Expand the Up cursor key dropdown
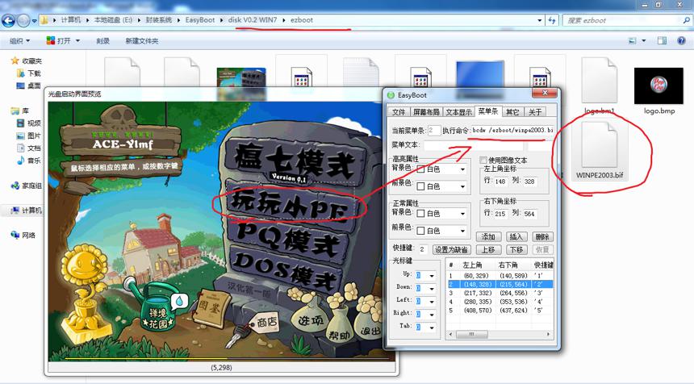This screenshot has width=694, height=384. [432, 276]
